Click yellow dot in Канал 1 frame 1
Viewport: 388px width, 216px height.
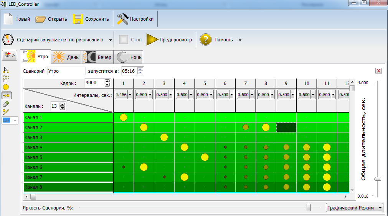pos(123,118)
